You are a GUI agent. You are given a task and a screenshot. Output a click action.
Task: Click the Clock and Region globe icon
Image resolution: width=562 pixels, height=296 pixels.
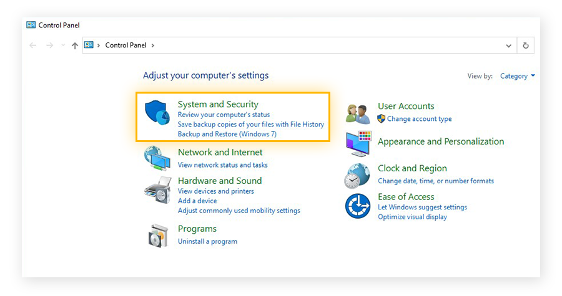click(x=358, y=175)
